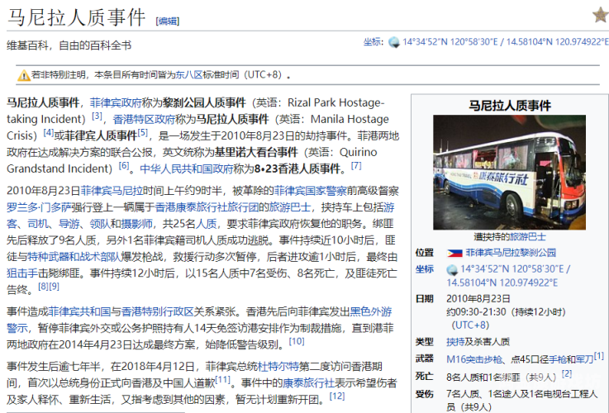The image size is (609, 413).
Task: Click infobox citation [2] in the 死亡 row
Action: coord(567,373)
